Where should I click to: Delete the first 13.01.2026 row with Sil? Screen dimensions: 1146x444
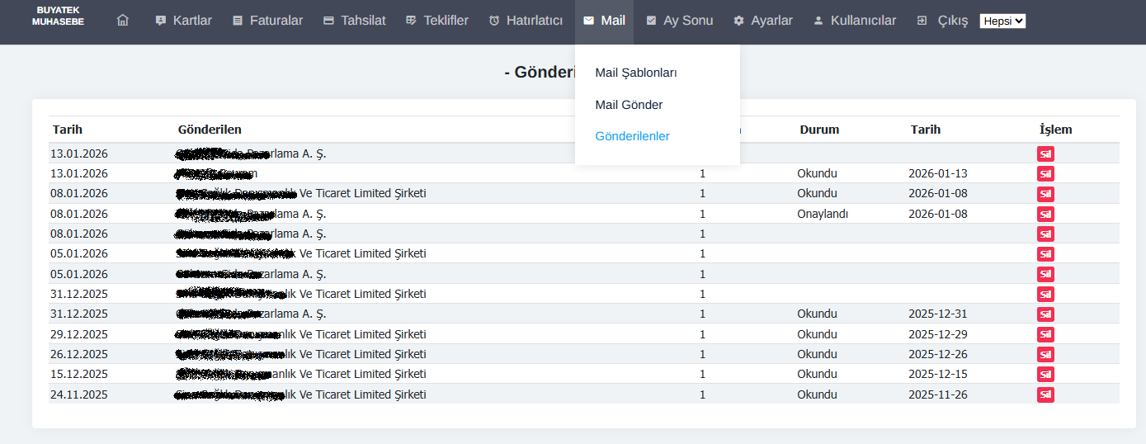(x=1045, y=154)
